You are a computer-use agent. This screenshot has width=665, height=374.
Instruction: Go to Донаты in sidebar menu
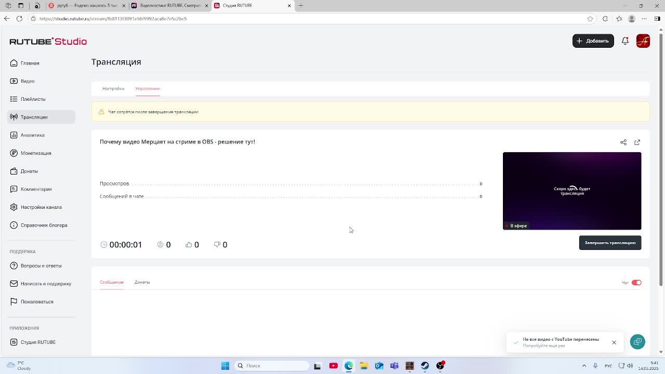[29, 171]
